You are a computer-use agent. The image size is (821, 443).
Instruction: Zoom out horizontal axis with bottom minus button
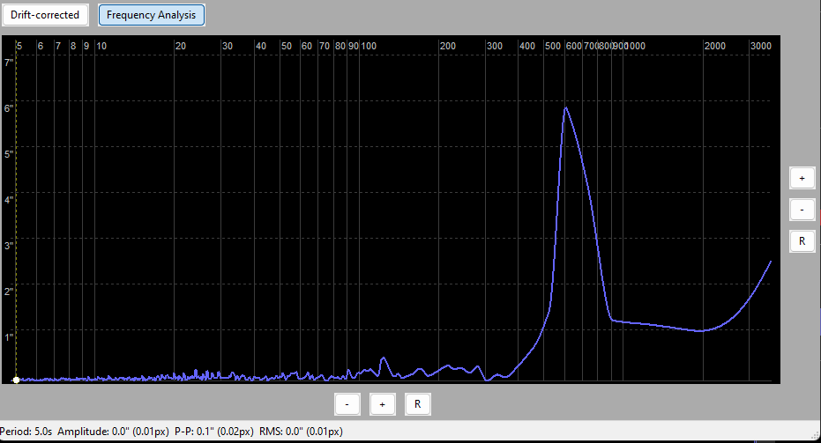click(347, 404)
